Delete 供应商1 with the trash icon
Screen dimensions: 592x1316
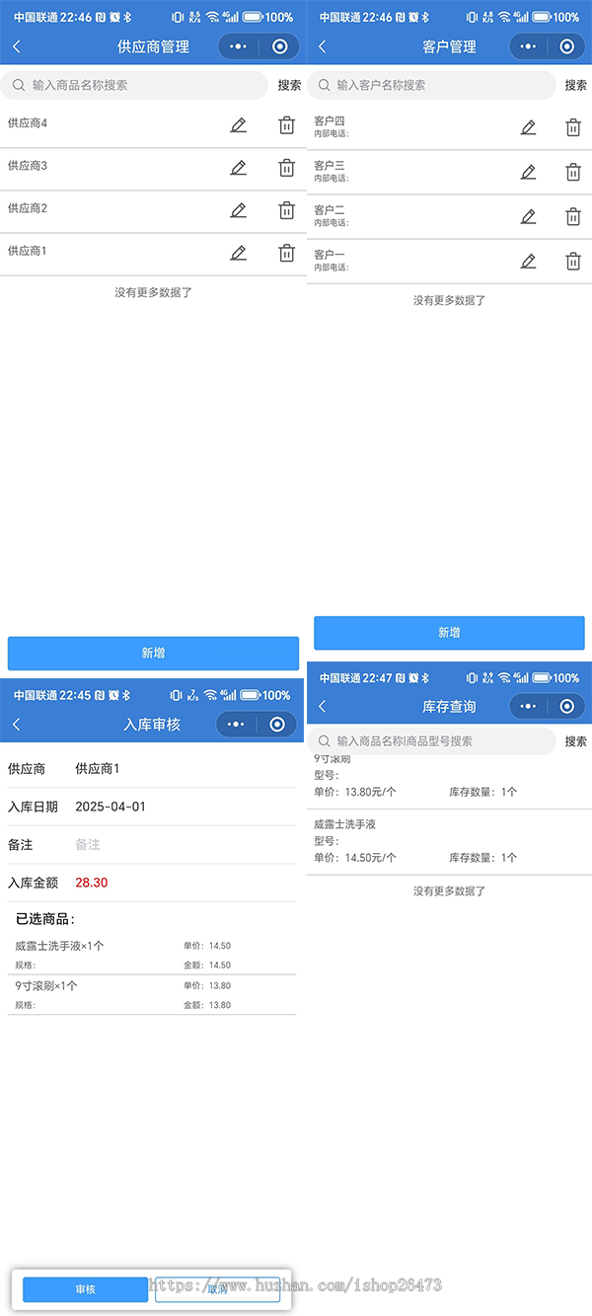pos(286,253)
